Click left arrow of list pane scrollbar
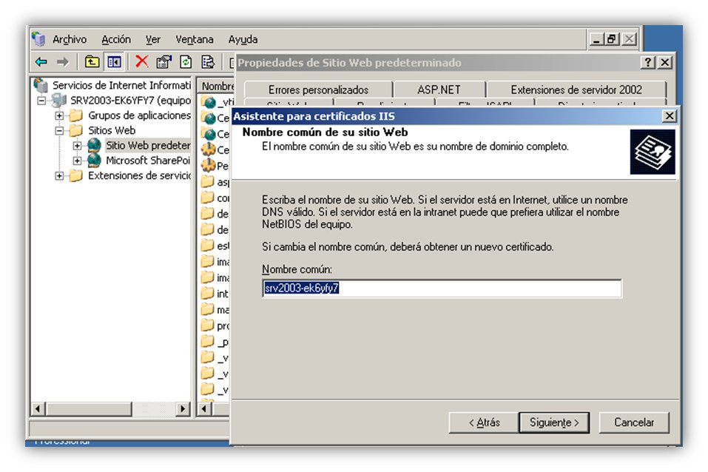Screen dimensions: 708x472 pos(204,409)
